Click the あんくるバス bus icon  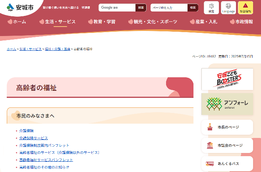[x=210, y=163]
